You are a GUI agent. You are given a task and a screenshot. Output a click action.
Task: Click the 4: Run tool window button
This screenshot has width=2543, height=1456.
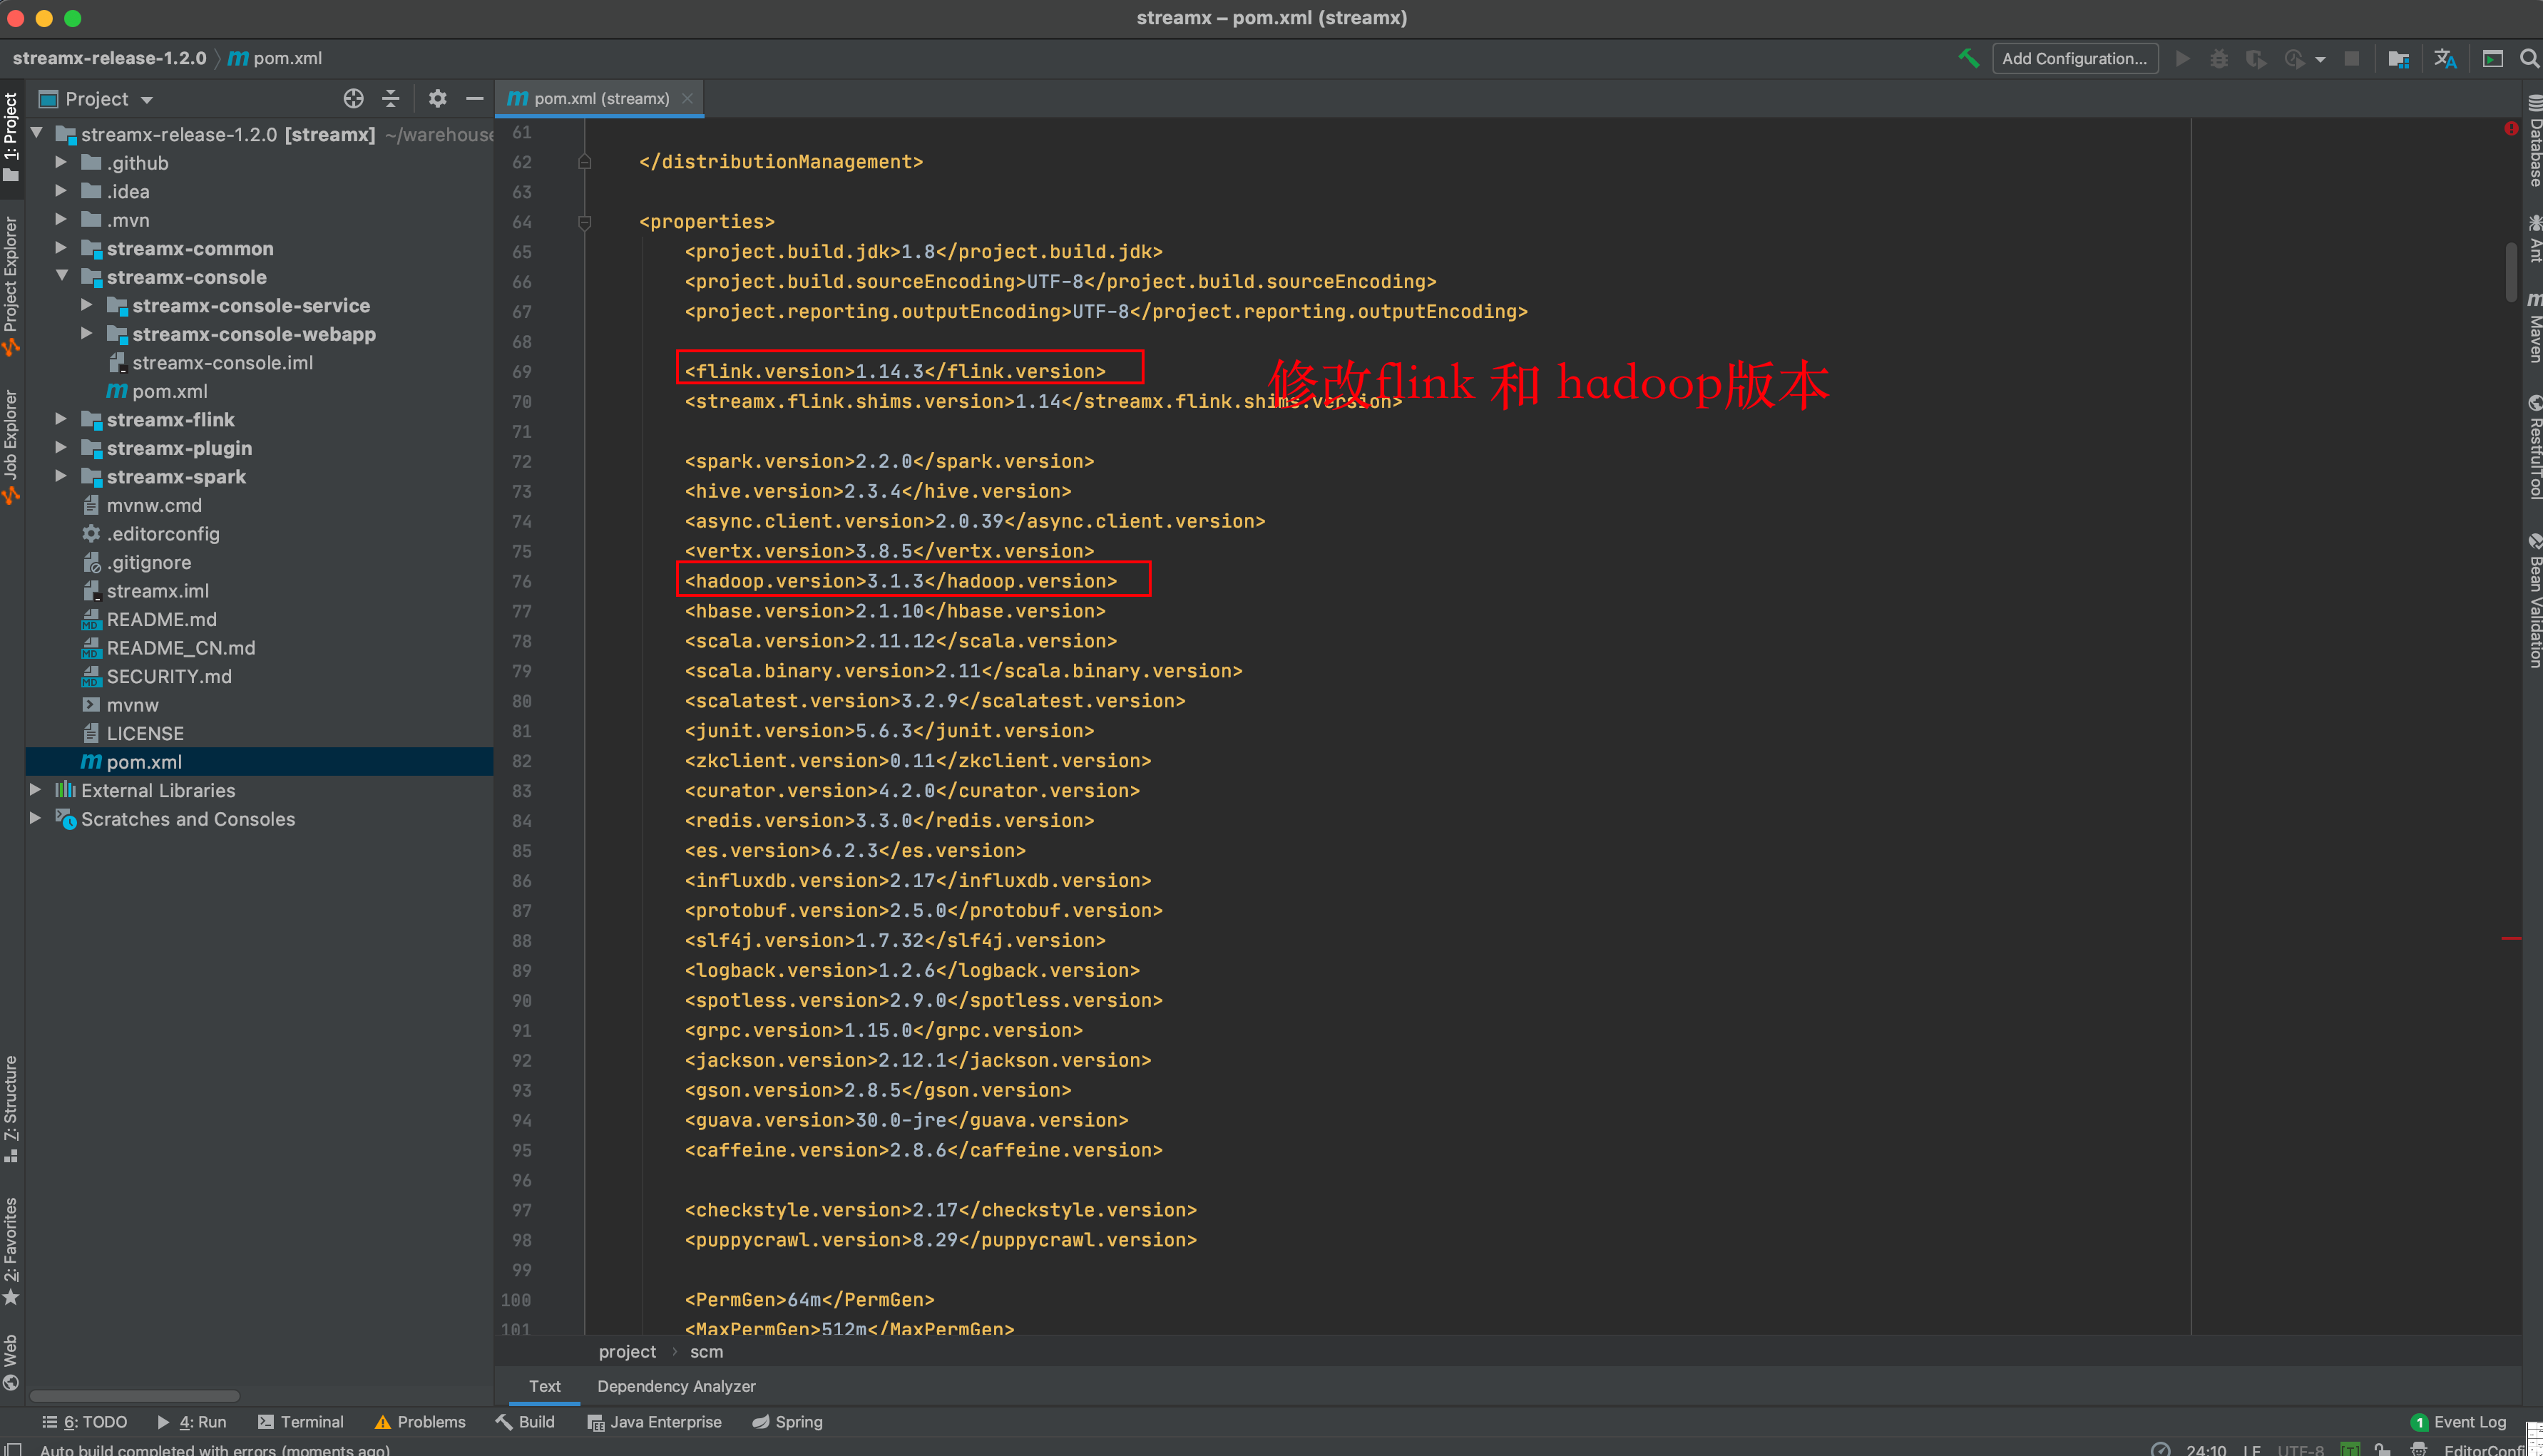(192, 1422)
